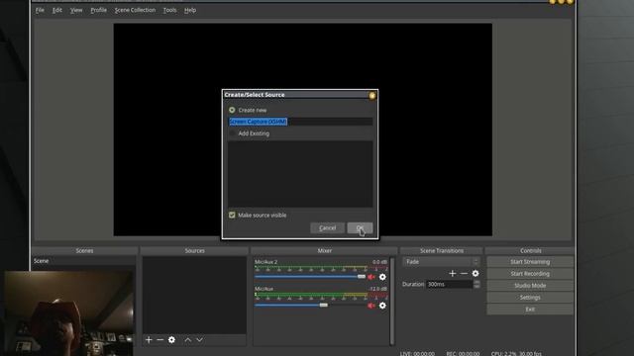Screen dimensions: 634x356
Task: Click the source name input field
Action: click(300, 122)
